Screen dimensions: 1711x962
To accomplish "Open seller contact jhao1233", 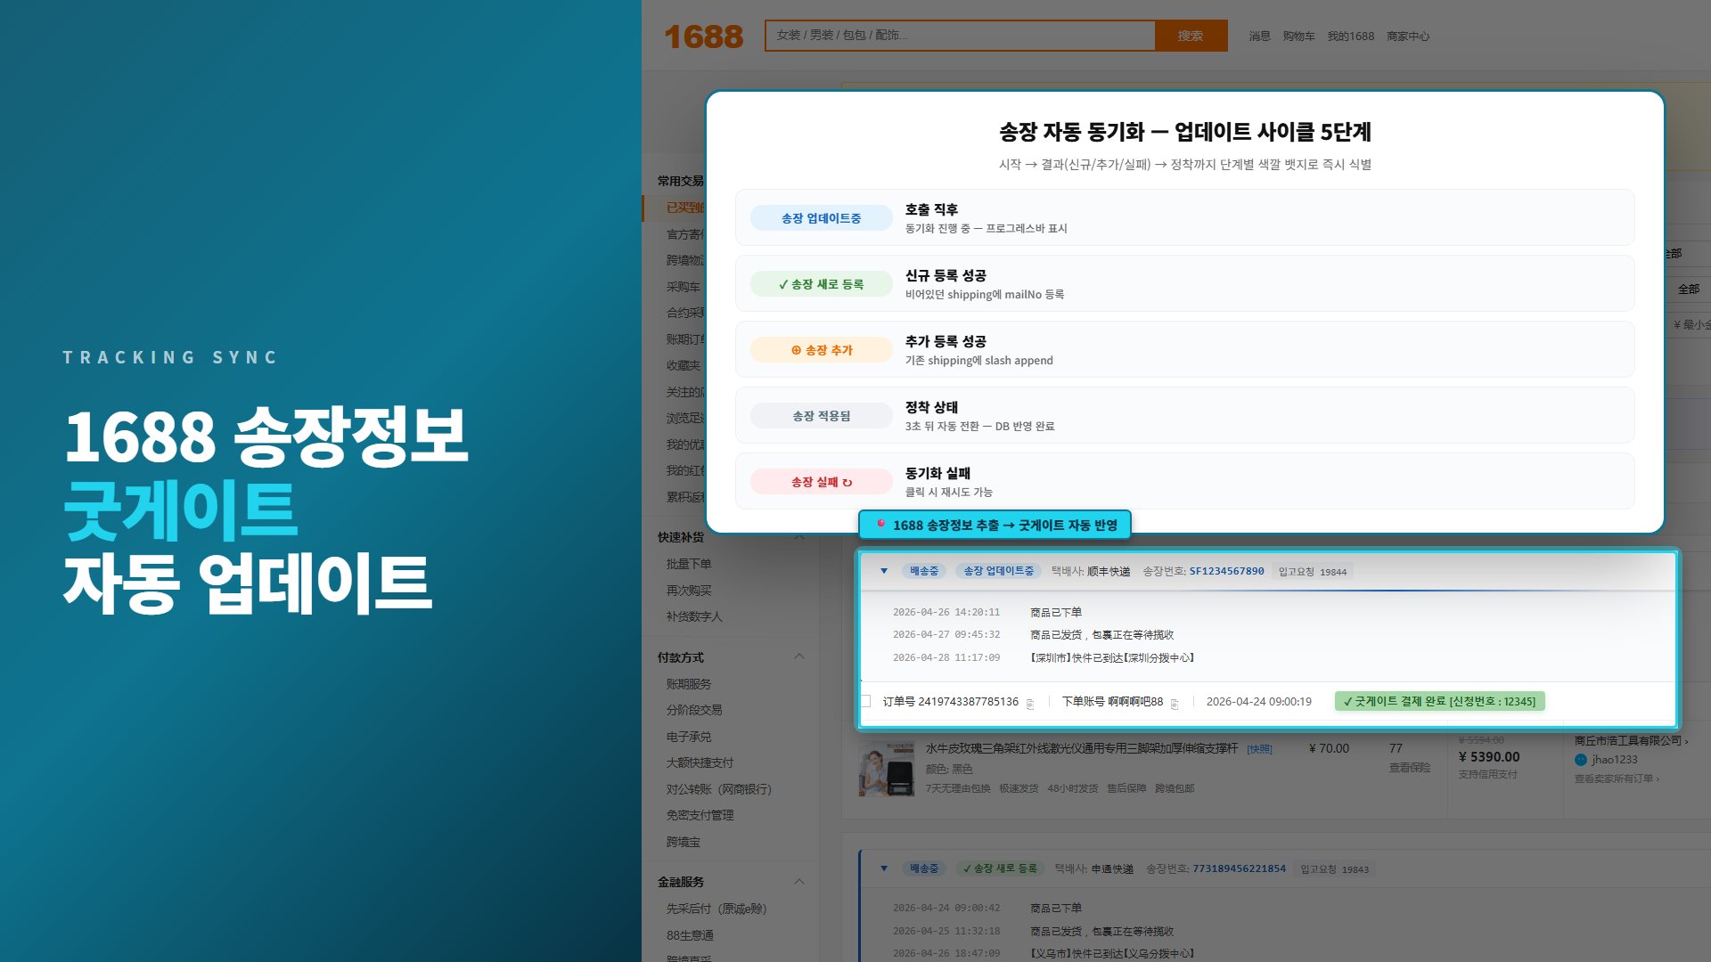I will point(1614,760).
